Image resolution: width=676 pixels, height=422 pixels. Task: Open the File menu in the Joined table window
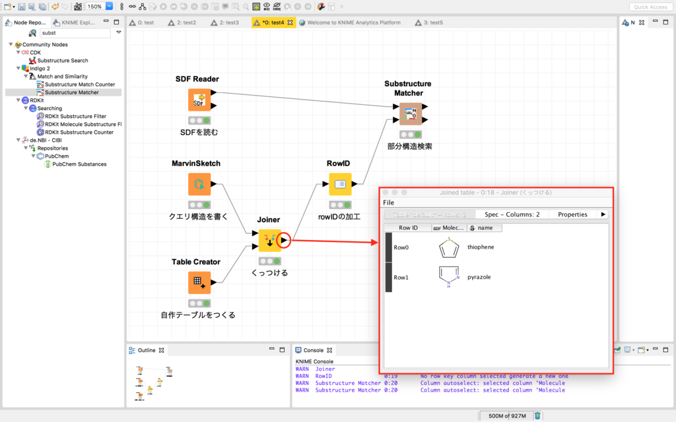388,203
